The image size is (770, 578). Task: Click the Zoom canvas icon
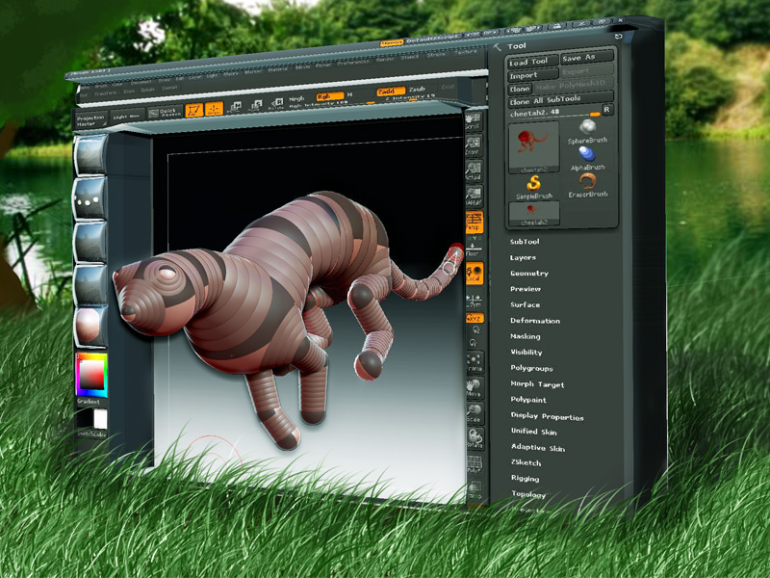pyautogui.click(x=474, y=146)
